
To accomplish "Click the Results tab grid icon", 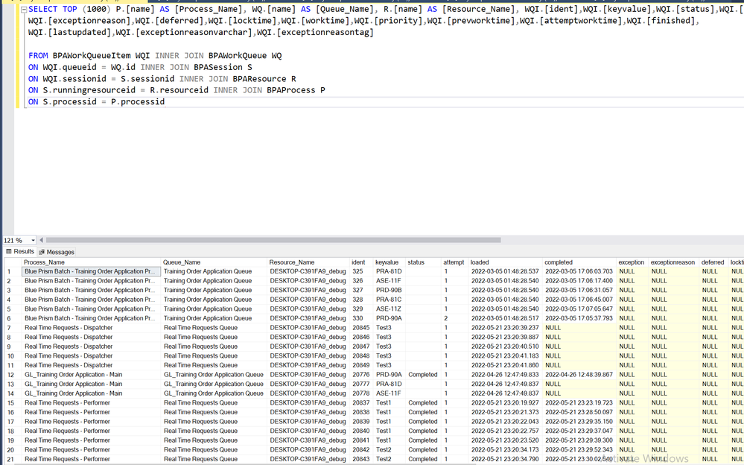I will pos(9,252).
